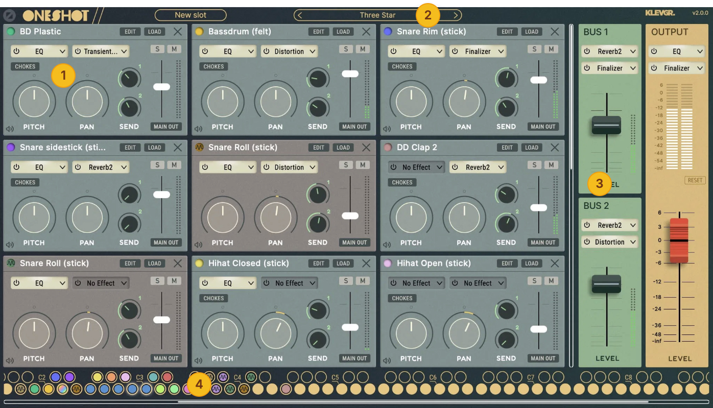Click the EDIT button for Snare sidestick

[x=130, y=148]
